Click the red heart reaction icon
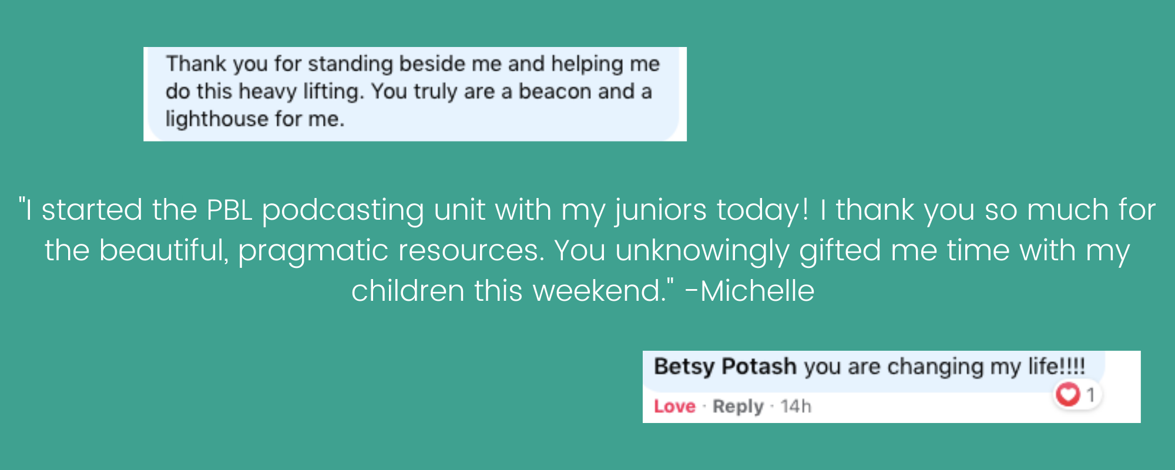1175x470 pixels. tap(1067, 394)
